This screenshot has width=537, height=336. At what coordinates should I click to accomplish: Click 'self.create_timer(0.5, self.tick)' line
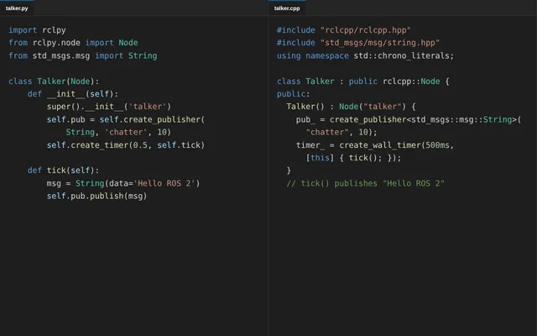(x=126, y=145)
